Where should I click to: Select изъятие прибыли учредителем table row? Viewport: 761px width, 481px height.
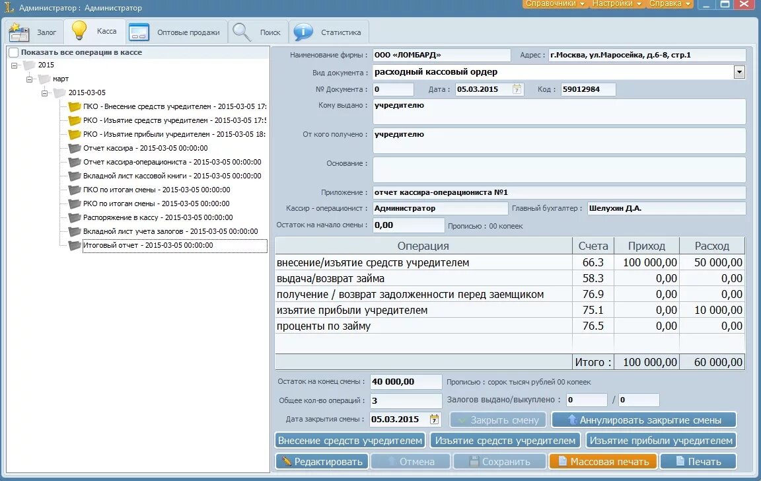click(509, 310)
